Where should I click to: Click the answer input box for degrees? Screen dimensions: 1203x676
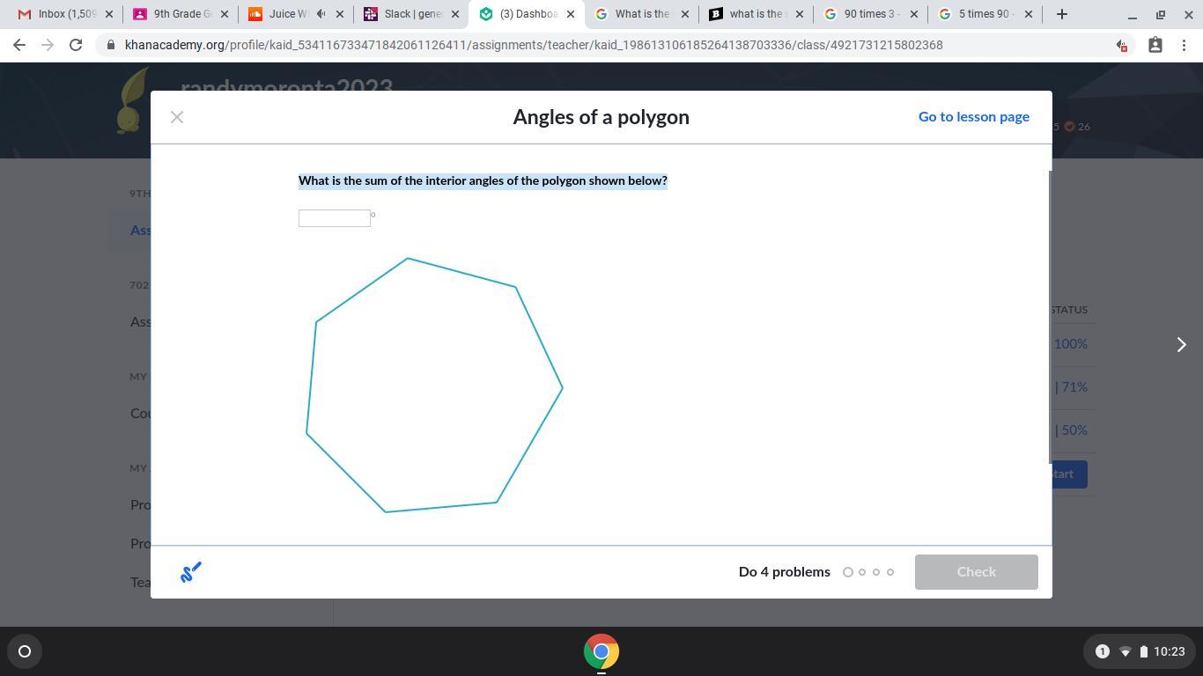point(335,218)
